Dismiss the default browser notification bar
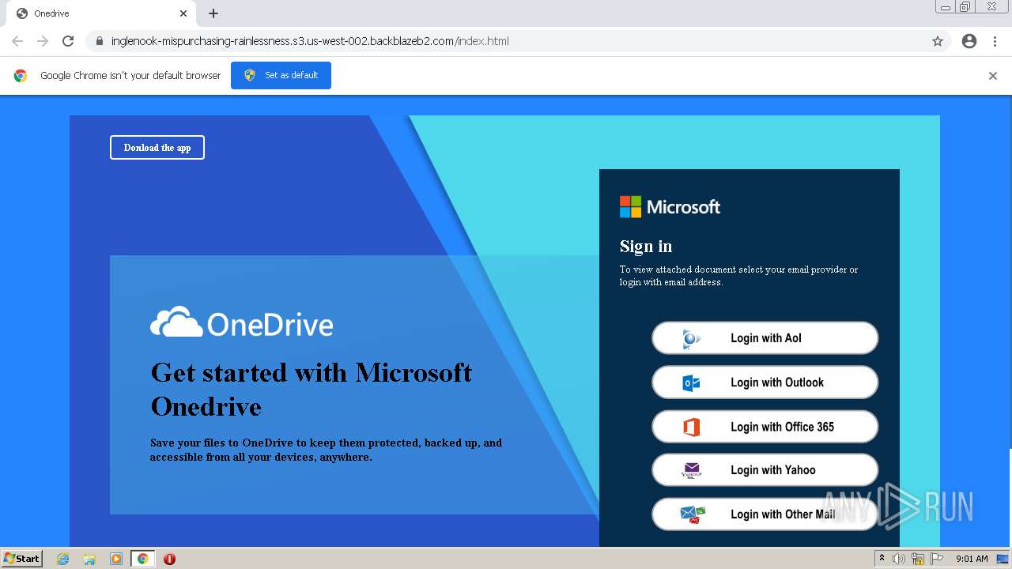This screenshot has height=569, width=1012. coord(993,76)
